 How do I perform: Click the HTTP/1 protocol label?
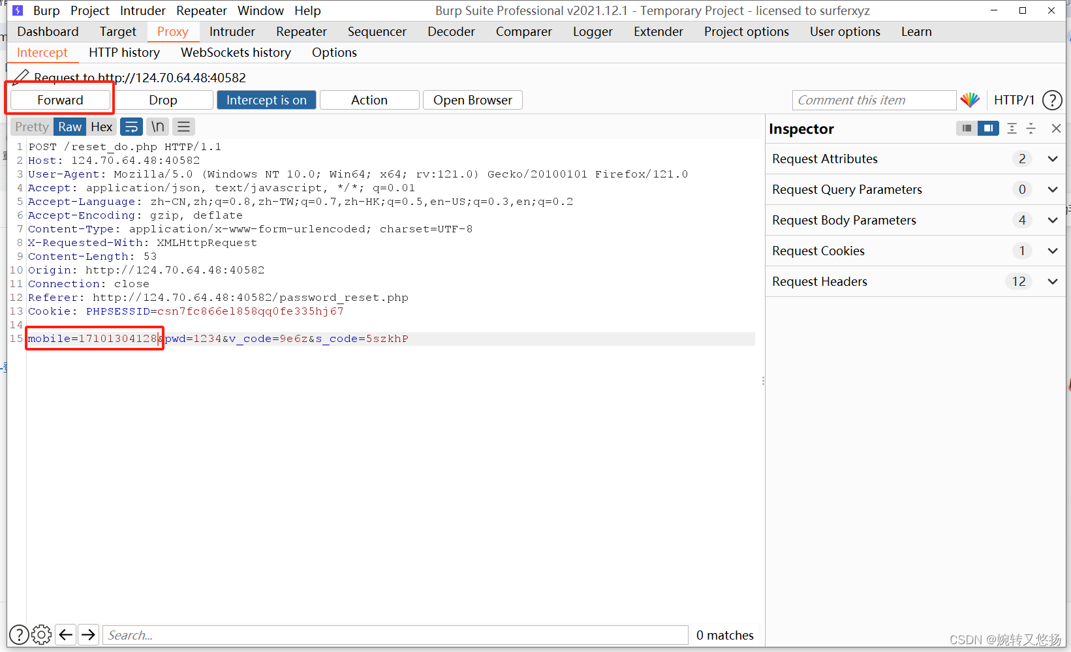[1014, 100]
